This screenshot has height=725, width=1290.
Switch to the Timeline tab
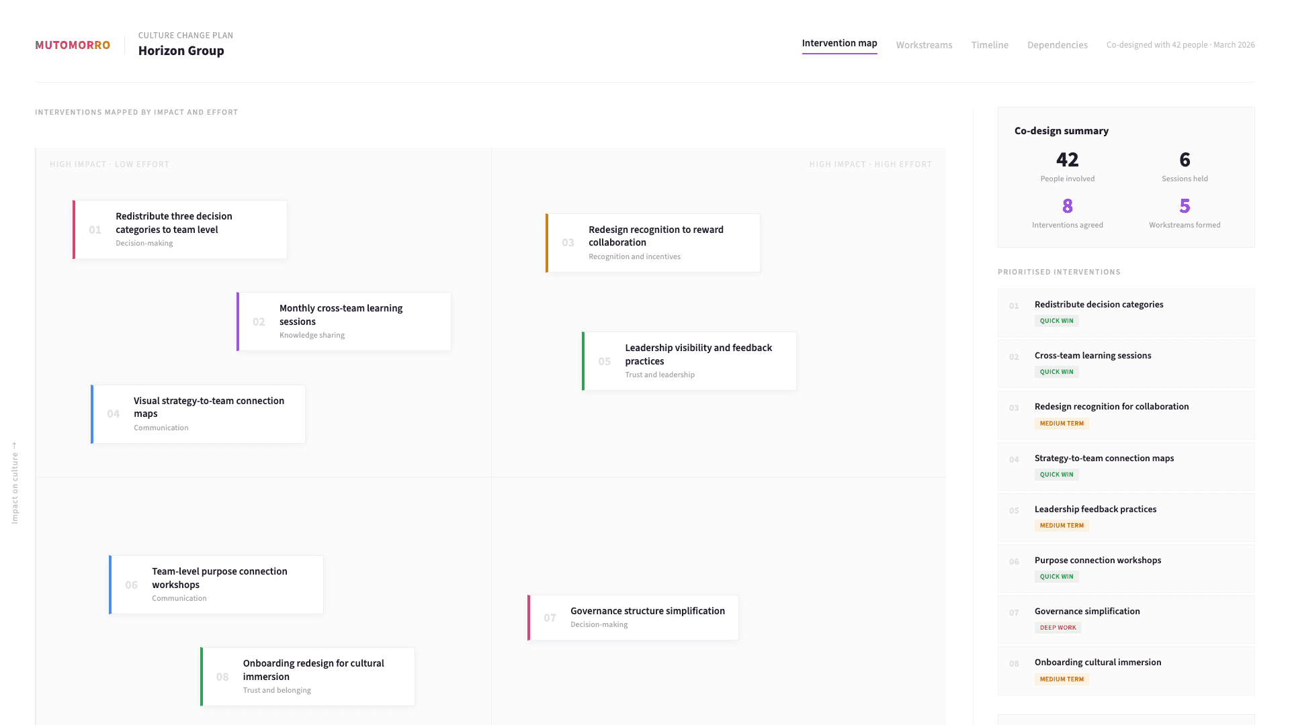click(x=989, y=45)
